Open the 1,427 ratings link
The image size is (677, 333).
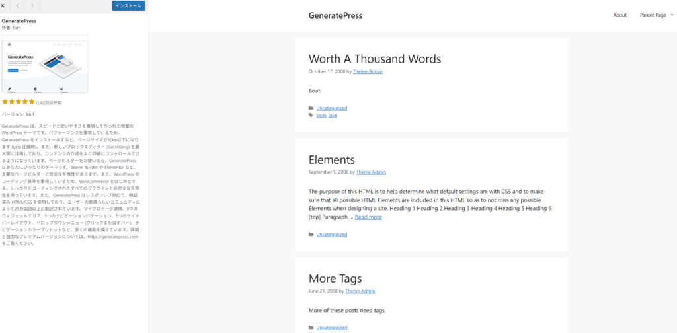click(49, 102)
